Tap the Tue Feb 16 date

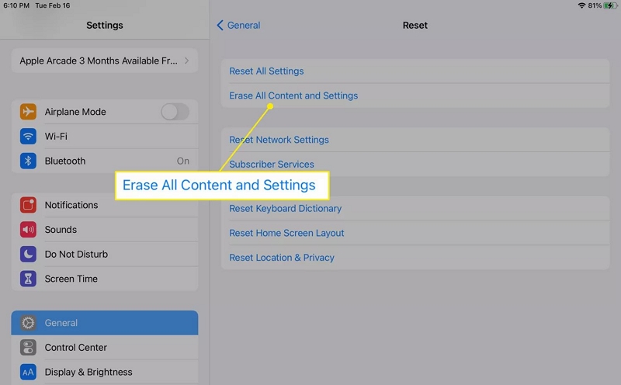(x=53, y=5)
